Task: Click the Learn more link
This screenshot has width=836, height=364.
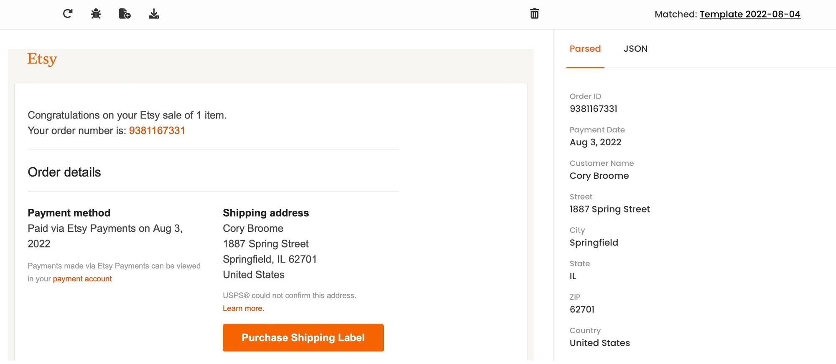Action: point(243,308)
